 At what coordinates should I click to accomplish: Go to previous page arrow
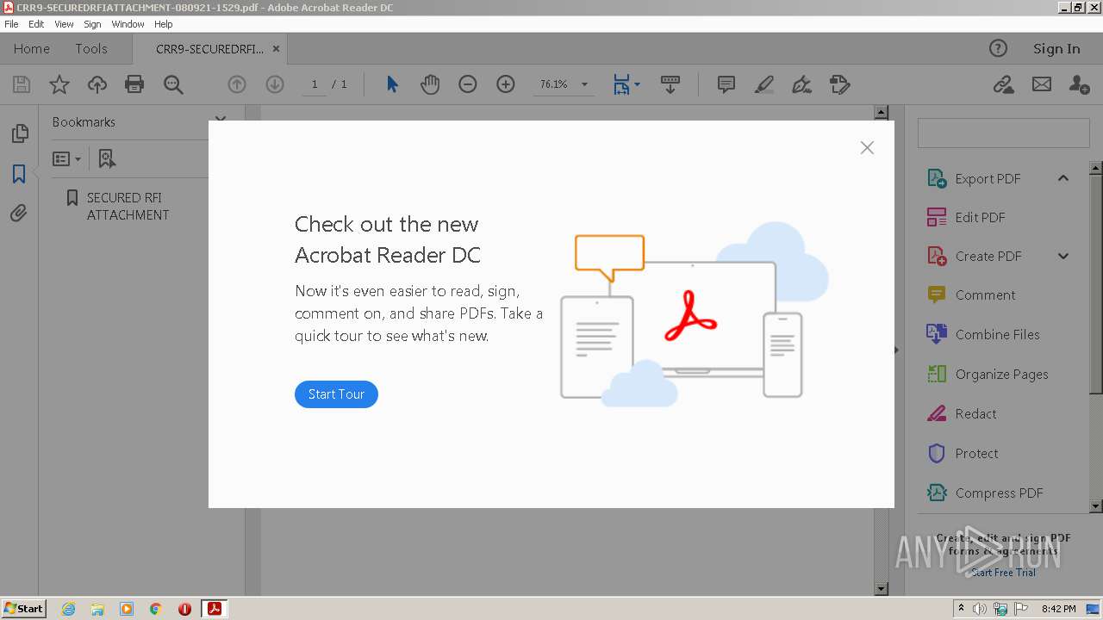pyautogui.click(x=237, y=84)
